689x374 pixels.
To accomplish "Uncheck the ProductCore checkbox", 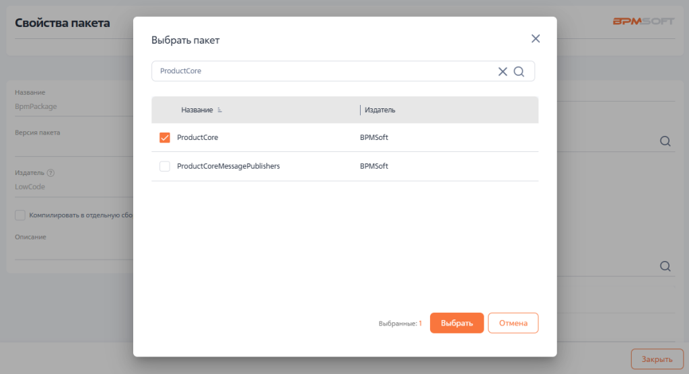I will coord(165,138).
